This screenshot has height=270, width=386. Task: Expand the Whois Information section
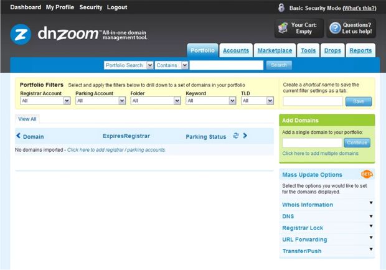(x=327, y=205)
